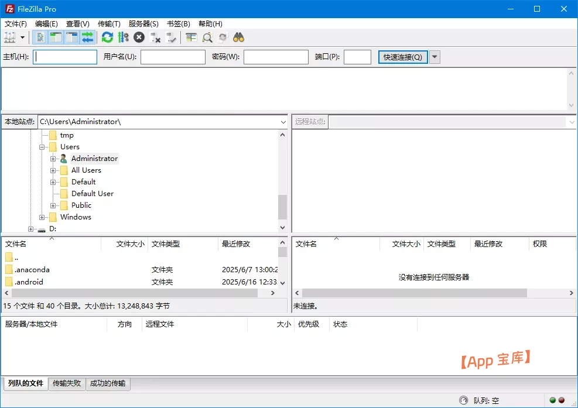The image size is (578, 408).
Task: Toggle message log display
Action: pos(40,37)
